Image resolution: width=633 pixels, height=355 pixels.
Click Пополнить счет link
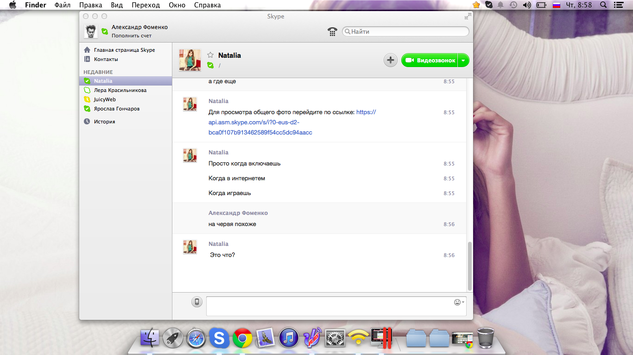pos(132,36)
